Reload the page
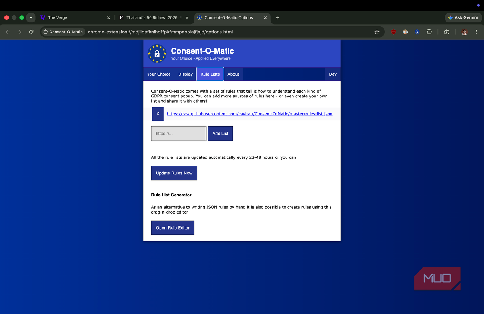The width and height of the screenshot is (484, 314). 31,32
